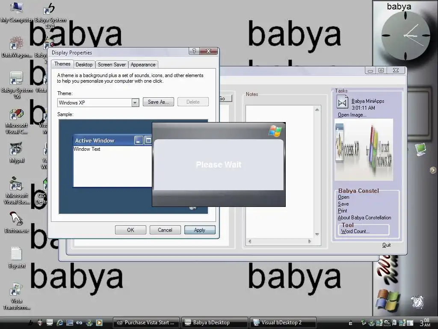Image resolution: width=438 pixels, height=329 pixels.
Task: Switch to Purchase Vista Start taskbar button
Action: (x=146, y=323)
